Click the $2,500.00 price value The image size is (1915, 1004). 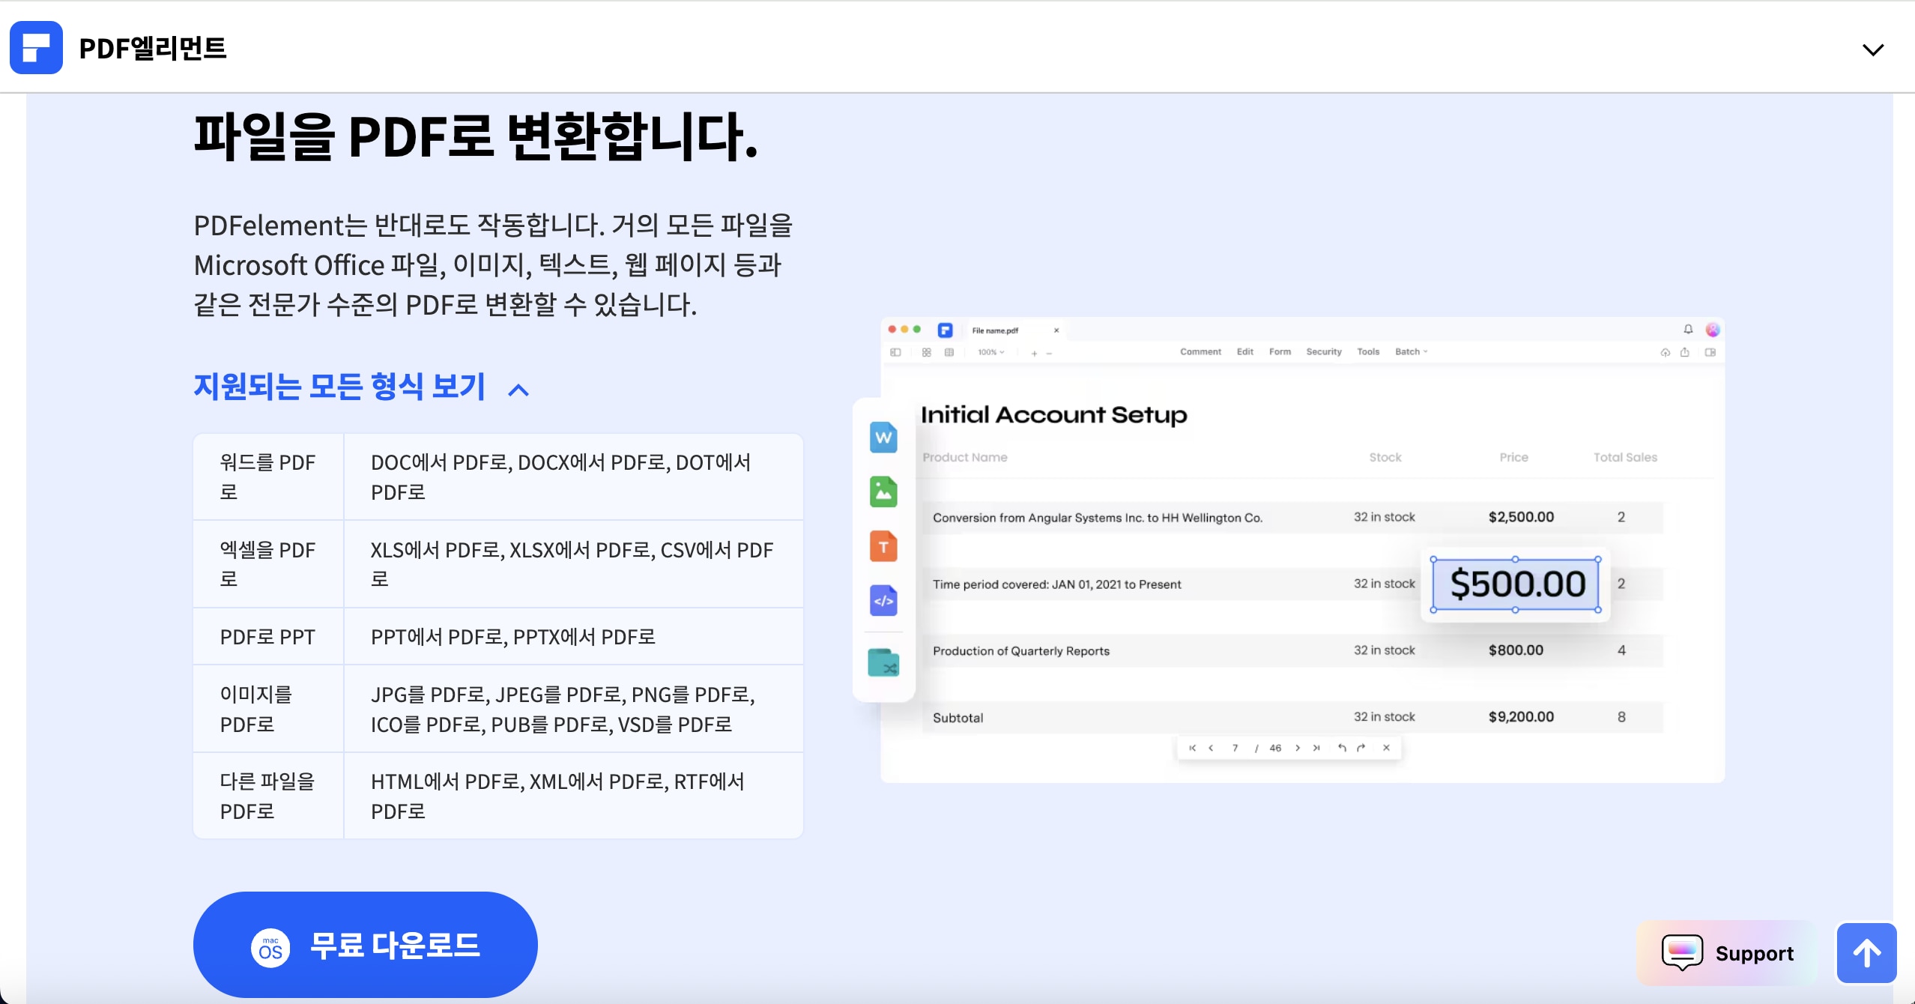[1521, 517]
